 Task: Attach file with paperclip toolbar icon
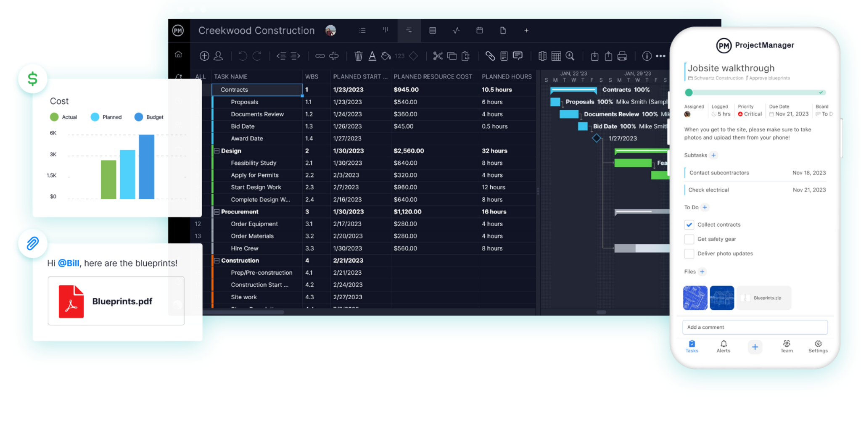pyautogui.click(x=490, y=56)
